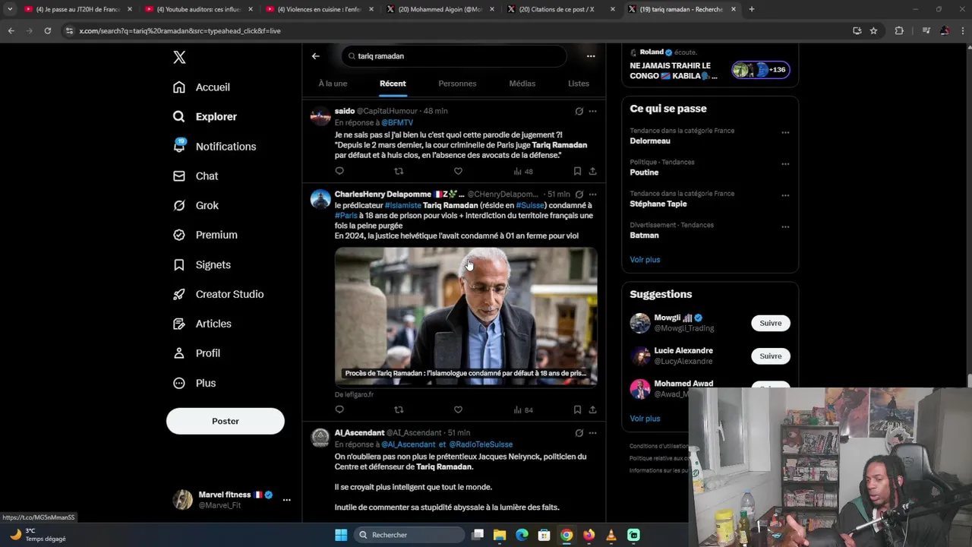Share saido's post
The image size is (972, 547).
[x=592, y=172]
